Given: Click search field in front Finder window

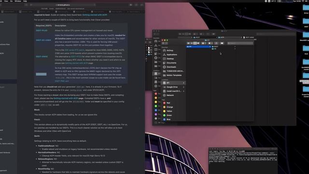Looking at the screenshot, I should pos(240,43).
